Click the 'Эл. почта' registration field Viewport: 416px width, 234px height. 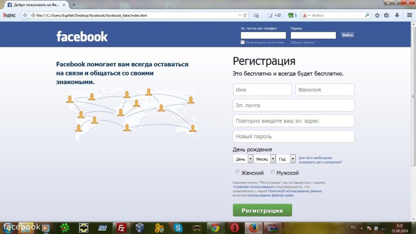point(293,106)
